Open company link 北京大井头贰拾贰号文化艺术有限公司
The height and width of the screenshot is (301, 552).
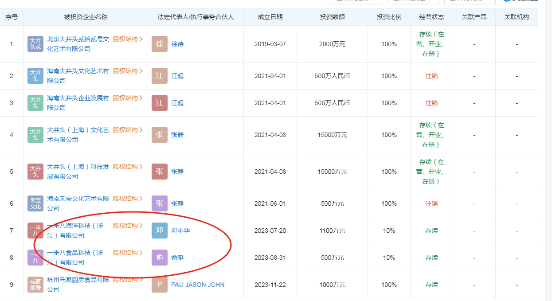tap(78, 44)
